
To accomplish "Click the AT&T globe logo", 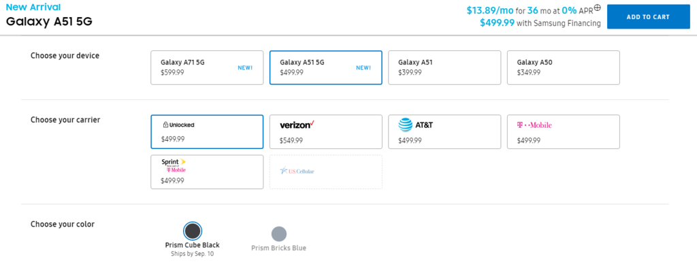I will (x=406, y=125).
